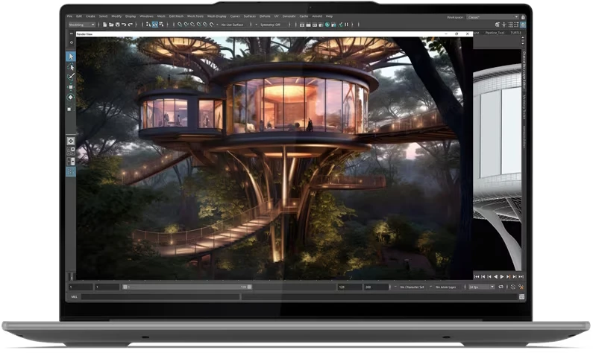Open the No Anim Layer selector
This screenshot has height=353, width=593.
pyautogui.click(x=446, y=287)
